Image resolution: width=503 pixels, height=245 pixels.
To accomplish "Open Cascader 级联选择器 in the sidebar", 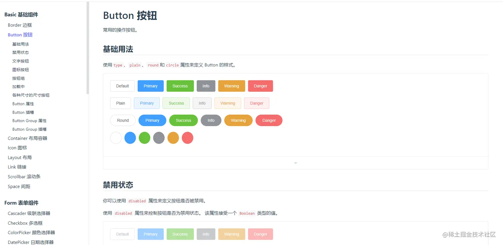I will click(x=29, y=213).
